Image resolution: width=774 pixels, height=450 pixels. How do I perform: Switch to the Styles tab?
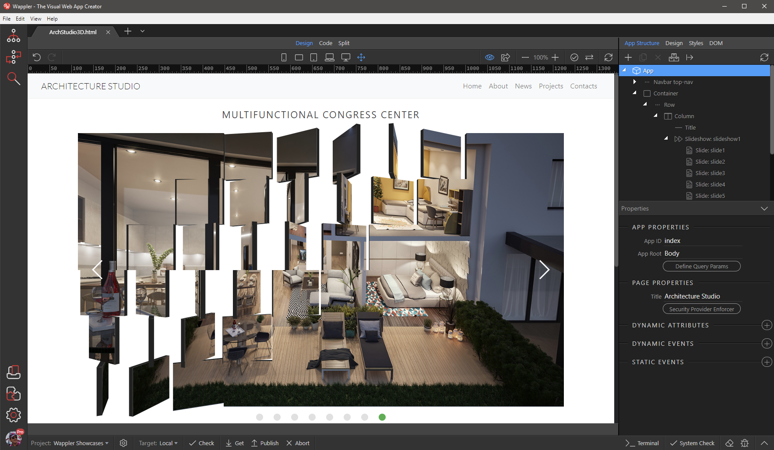pos(696,43)
